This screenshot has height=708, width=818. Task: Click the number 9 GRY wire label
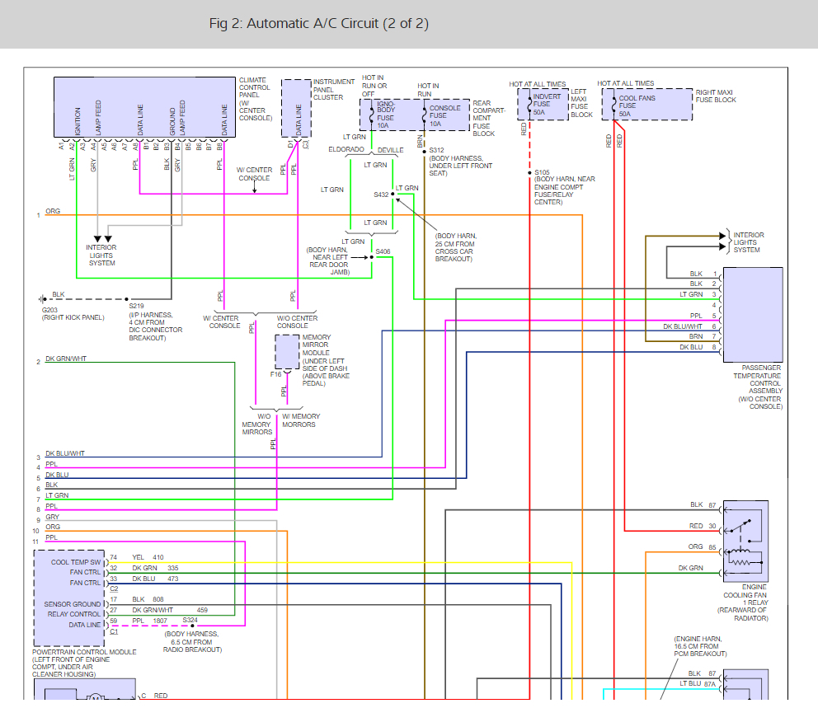48,518
